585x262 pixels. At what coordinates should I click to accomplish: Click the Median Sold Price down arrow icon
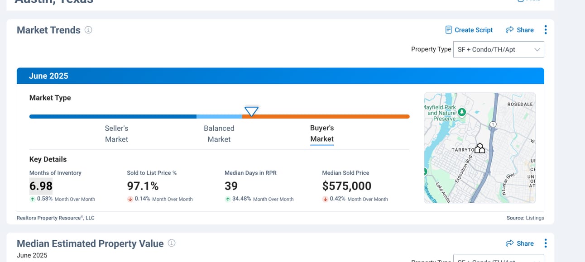click(325, 199)
